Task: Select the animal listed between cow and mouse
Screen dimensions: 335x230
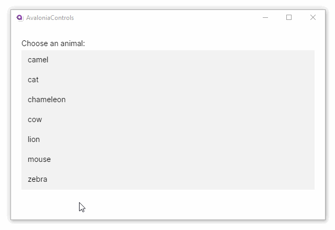Action: coord(34,139)
